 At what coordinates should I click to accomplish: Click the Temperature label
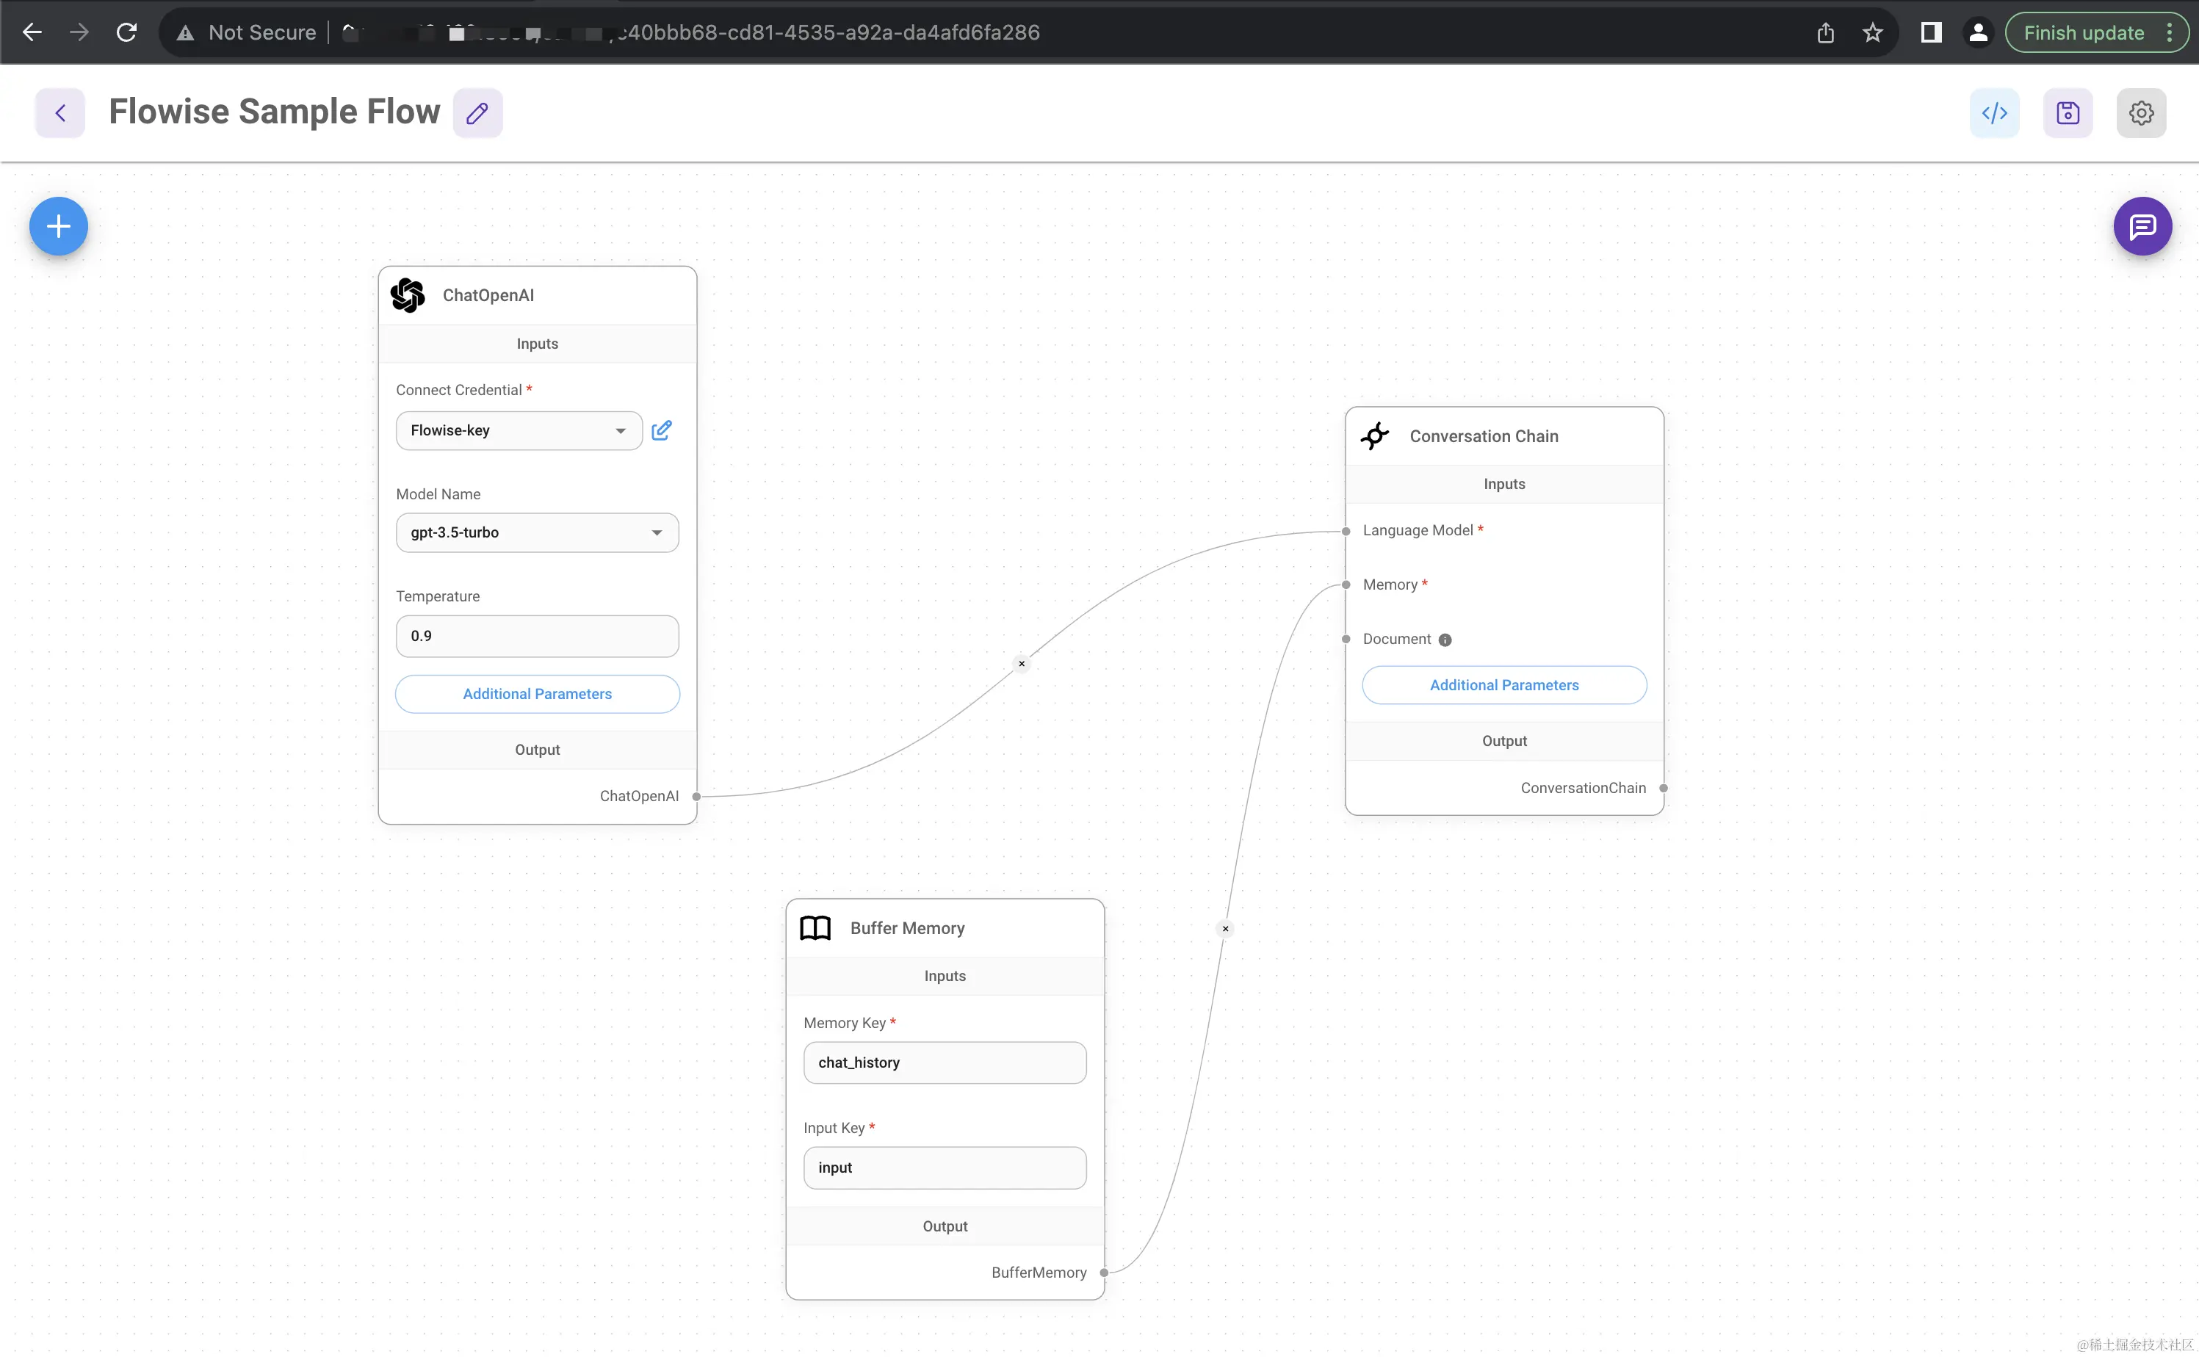tap(438, 596)
